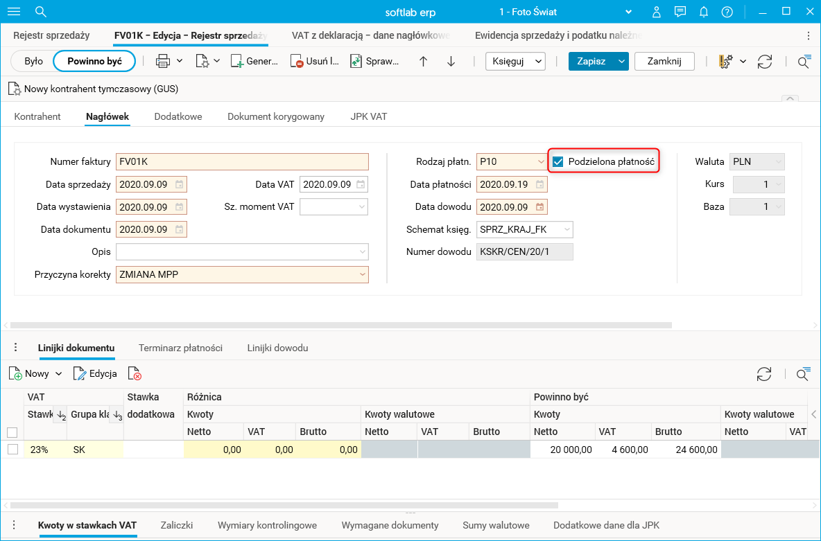Click the delete line icon next to Edycja

tap(135, 374)
